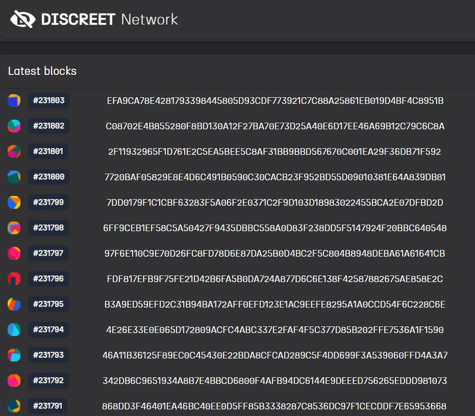
Task: Click the identicon for block #231803
Action: [x=14, y=101]
